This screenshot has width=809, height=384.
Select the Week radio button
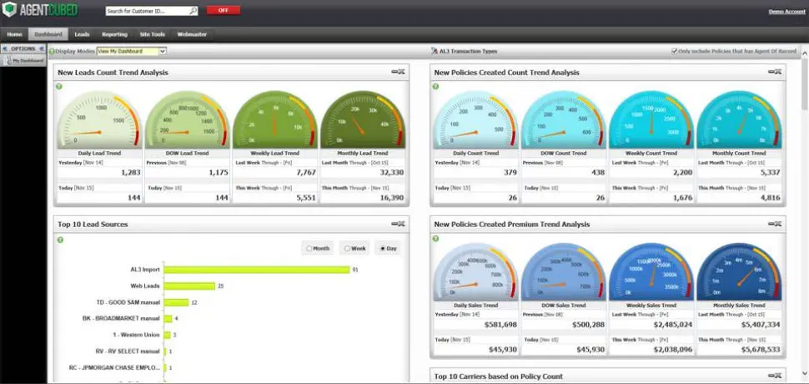(346, 248)
